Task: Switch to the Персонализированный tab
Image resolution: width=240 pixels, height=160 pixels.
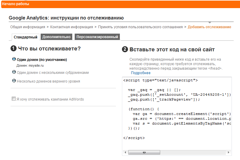Action: [97, 37]
